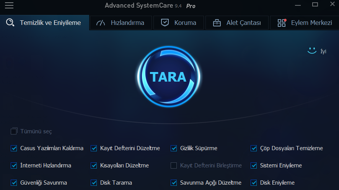The image size is (339, 190).
Task: Click the İyi status text
Action: (323, 51)
